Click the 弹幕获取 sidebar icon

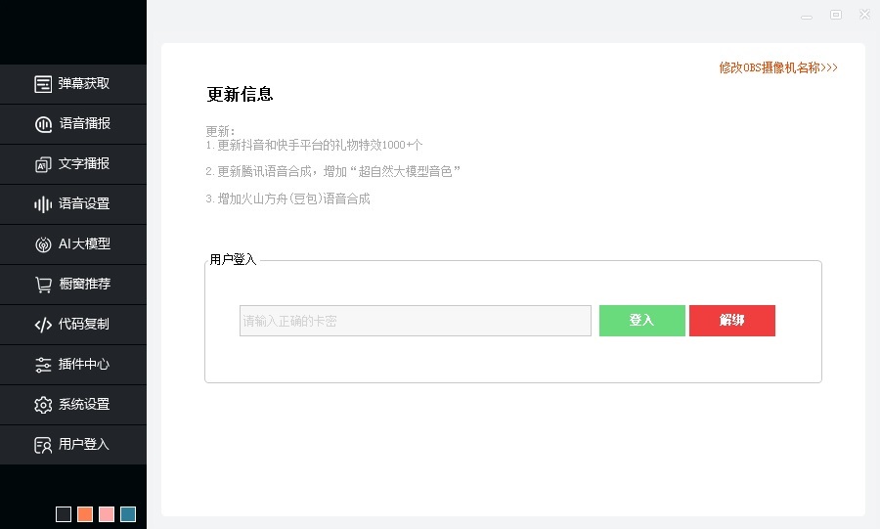[43, 84]
